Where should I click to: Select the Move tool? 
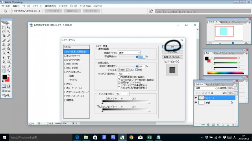point(9,28)
